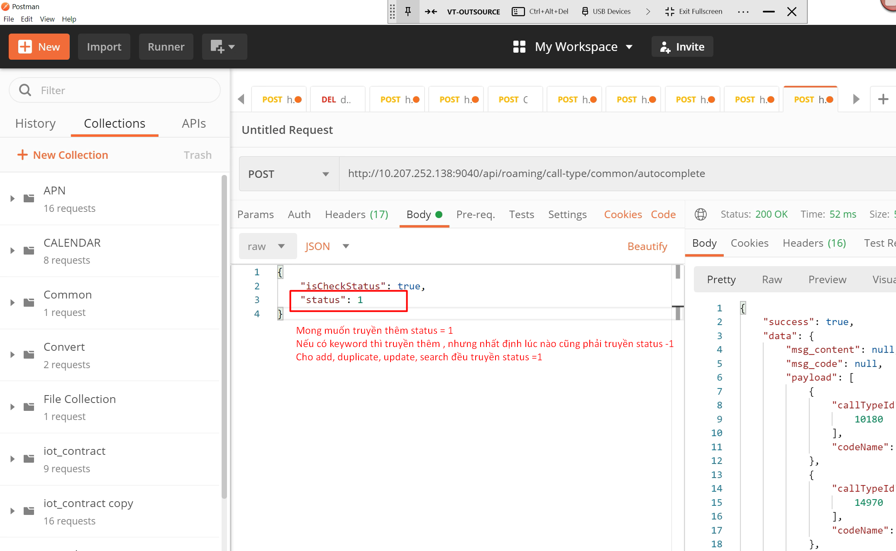Click the globe network icon

tap(701, 214)
